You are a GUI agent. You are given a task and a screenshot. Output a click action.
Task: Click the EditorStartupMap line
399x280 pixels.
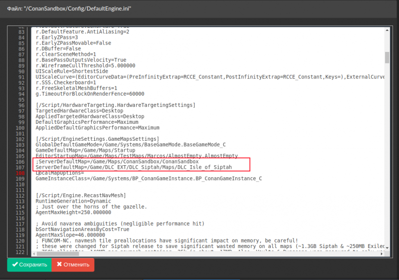[137, 156]
